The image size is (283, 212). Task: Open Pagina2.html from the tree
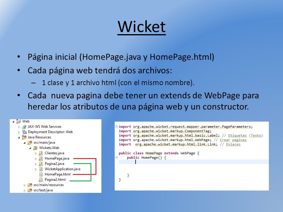[x=55, y=180]
